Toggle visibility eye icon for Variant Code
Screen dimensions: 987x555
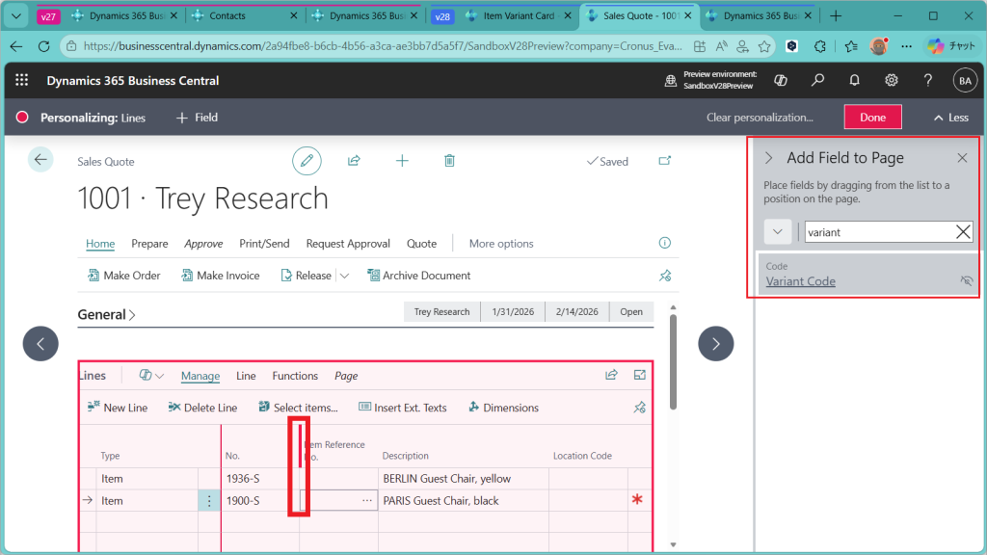pos(967,281)
